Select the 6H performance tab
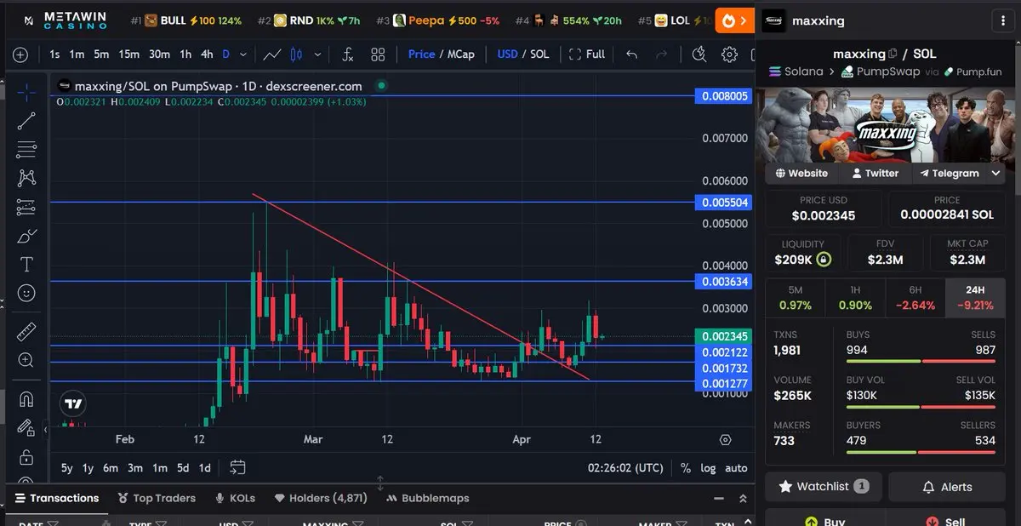 (x=915, y=298)
